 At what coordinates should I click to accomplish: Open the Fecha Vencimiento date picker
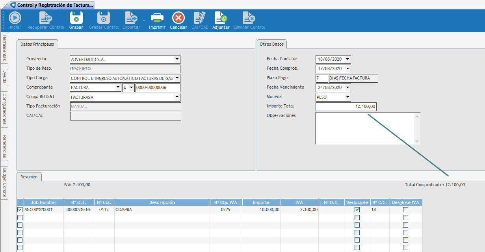pos(347,88)
